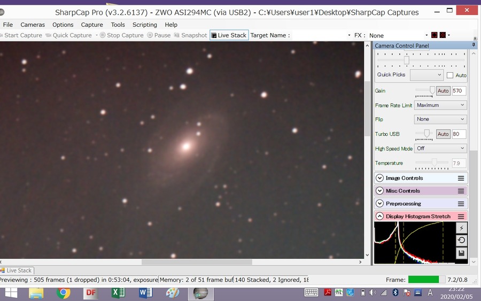Click Start Capture button
Image resolution: width=481 pixels, height=301 pixels.
coord(21,35)
